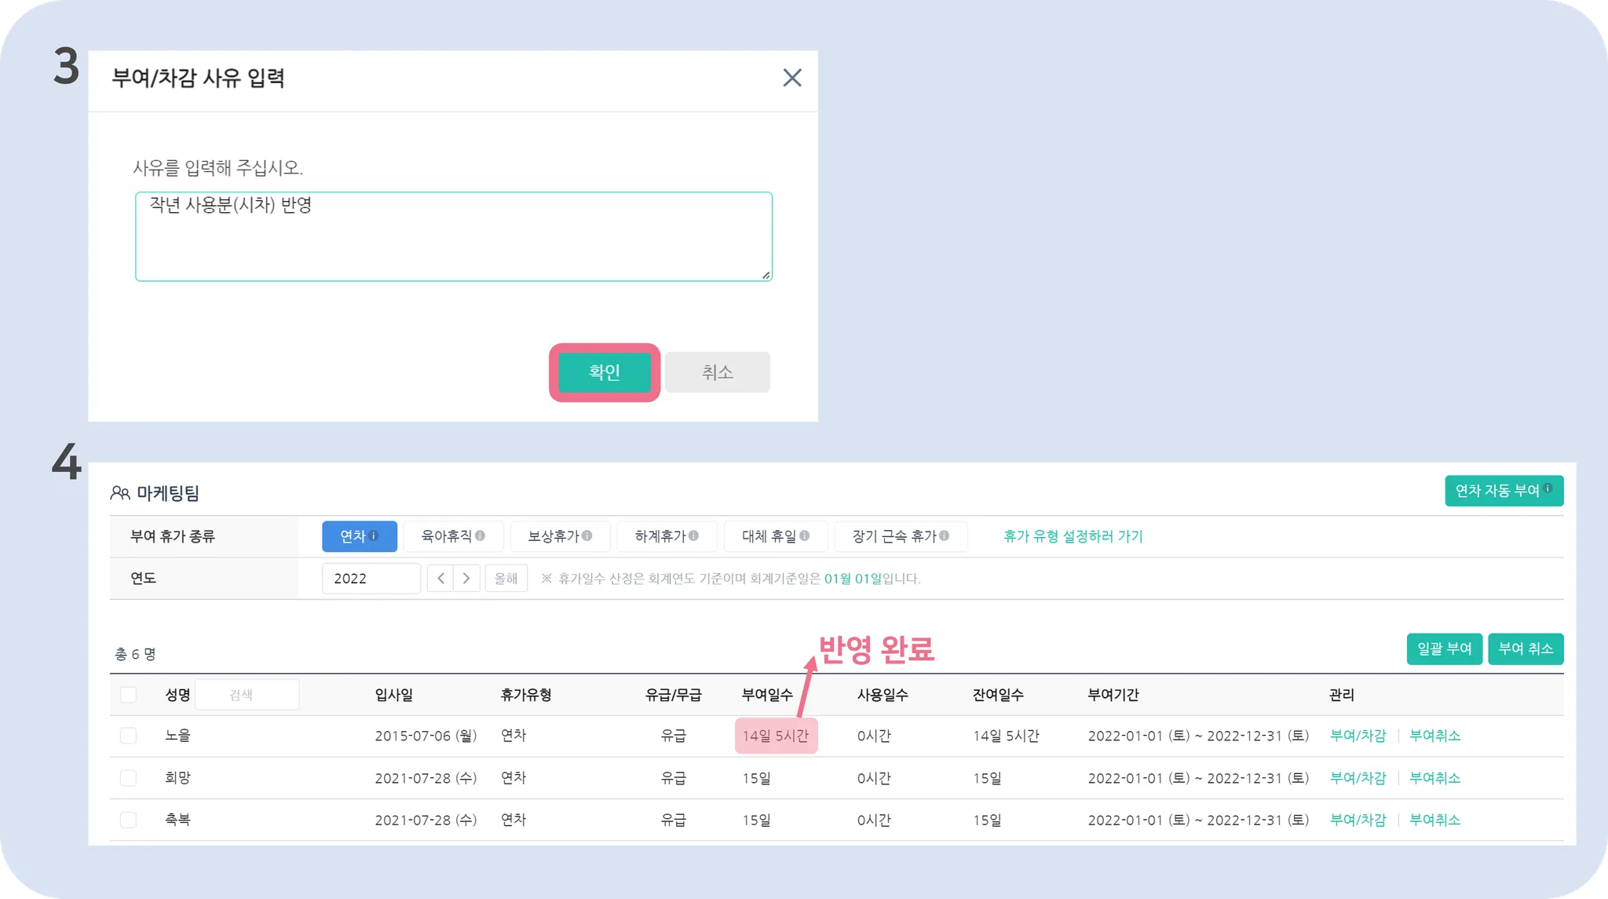
Task: Check the checkbox for 희망 row
Action: [128, 778]
